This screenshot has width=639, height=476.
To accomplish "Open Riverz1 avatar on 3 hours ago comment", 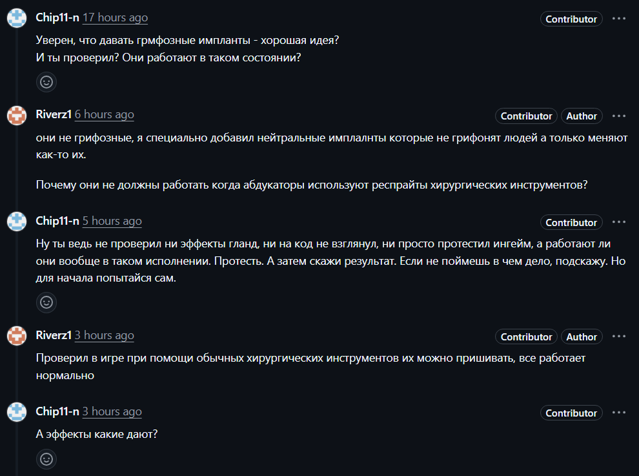I will pyautogui.click(x=17, y=336).
